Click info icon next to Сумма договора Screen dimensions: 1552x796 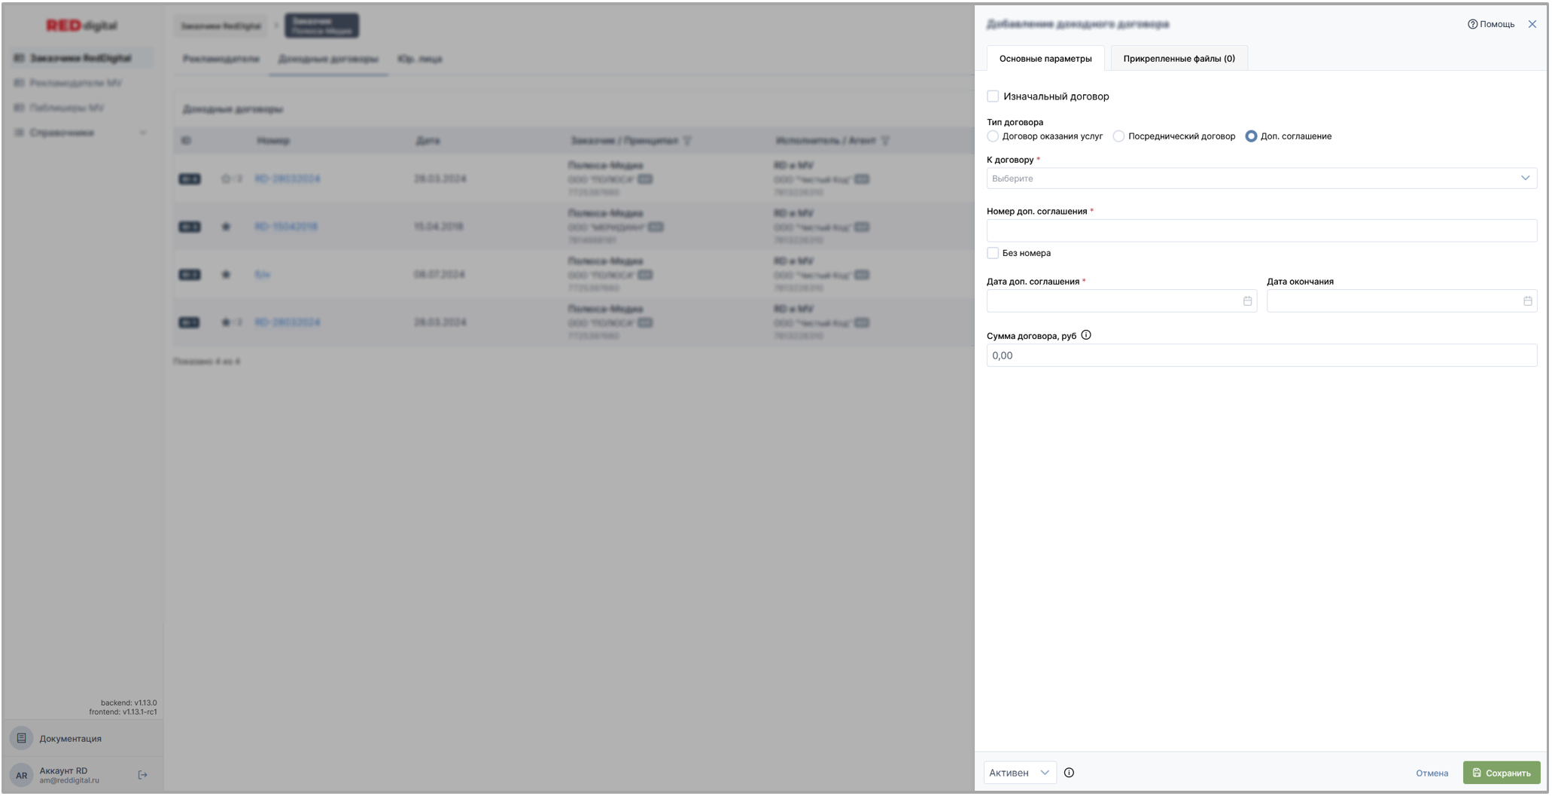(1086, 336)
